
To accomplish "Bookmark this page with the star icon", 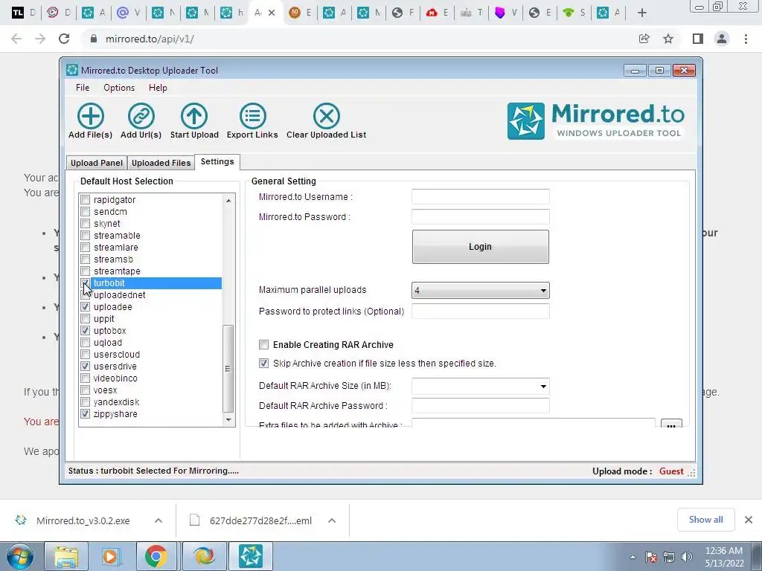I will [x=668, y=39].
